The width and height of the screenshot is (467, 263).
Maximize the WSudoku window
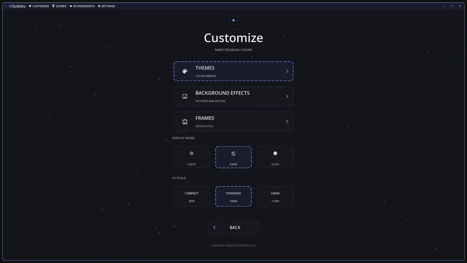[451, 6]
